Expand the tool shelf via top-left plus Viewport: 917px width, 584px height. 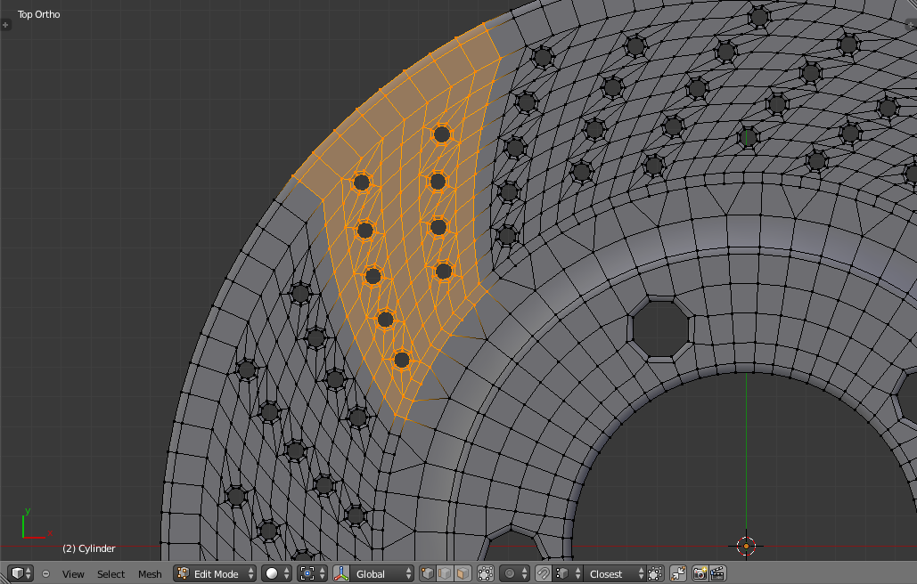click(6, 25)
